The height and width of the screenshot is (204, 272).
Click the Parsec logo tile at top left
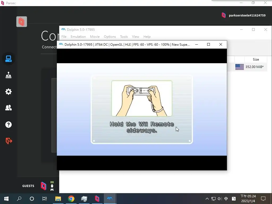coord(22,22)
